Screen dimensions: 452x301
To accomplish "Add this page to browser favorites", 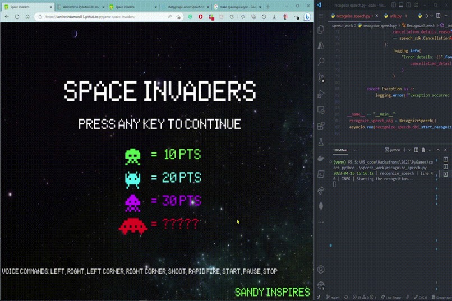I will point(178,17).
